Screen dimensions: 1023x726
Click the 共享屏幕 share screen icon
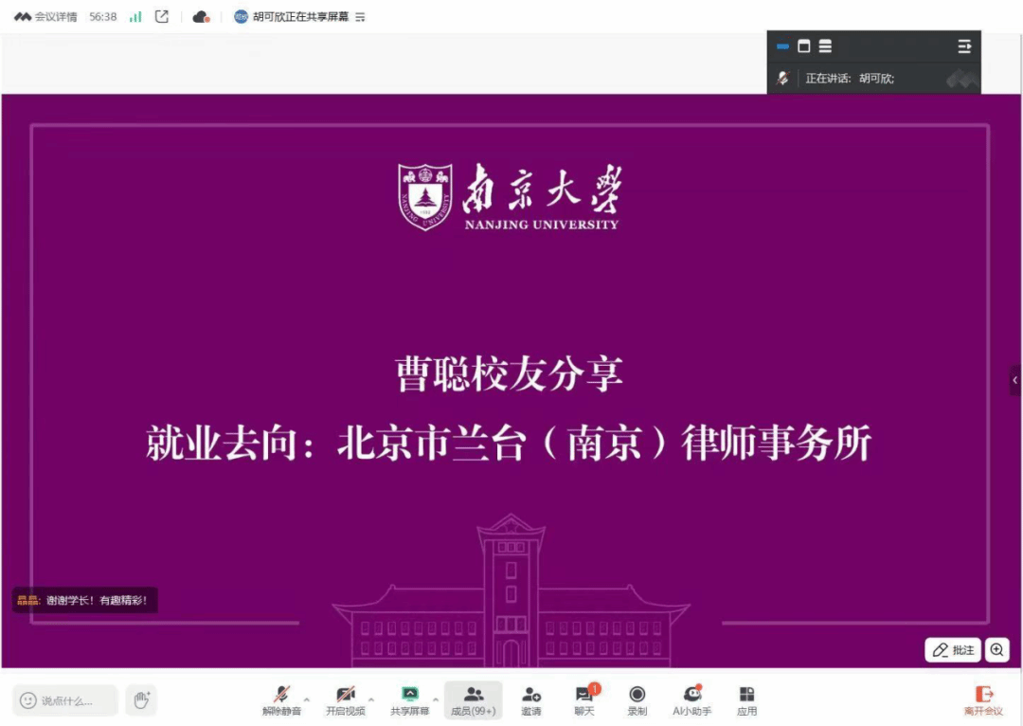409,699
